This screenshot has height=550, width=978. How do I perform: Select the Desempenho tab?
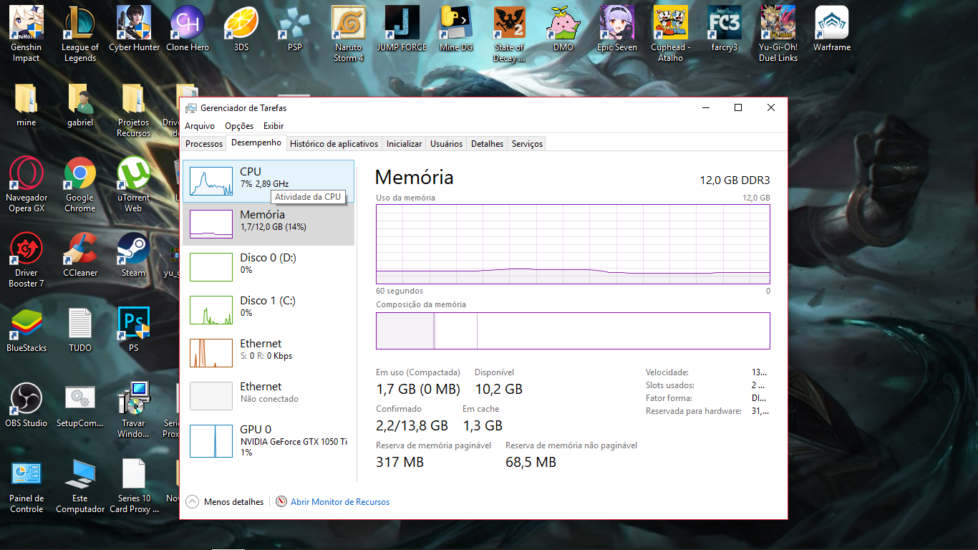pyautogui.click(x=256, y=143)
